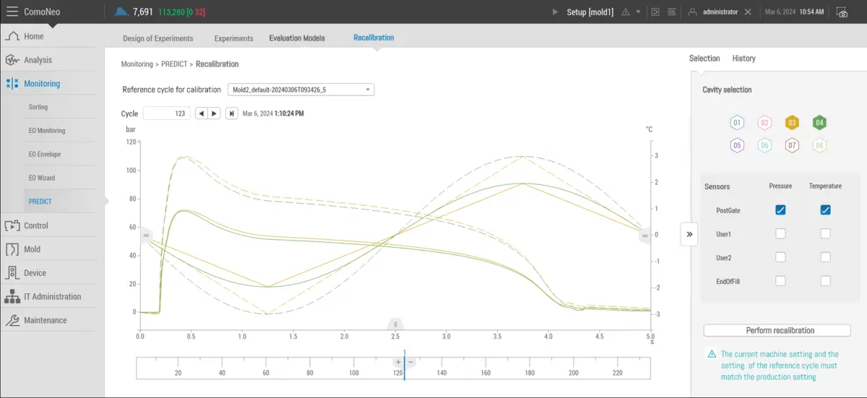Uncheck PostGate Pressure checkbox
The width and height of the screenshot is (867, 398).
pyautogui.click(x=780, y=210)
